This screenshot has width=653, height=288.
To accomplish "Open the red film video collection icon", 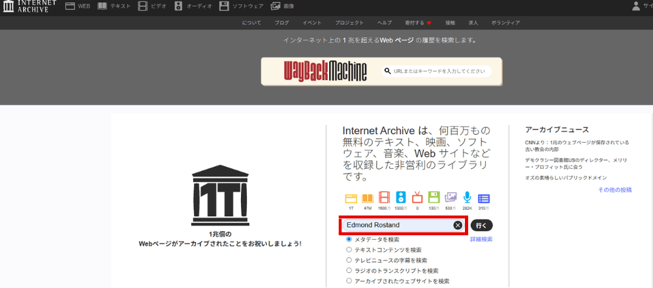I will 385,197.
